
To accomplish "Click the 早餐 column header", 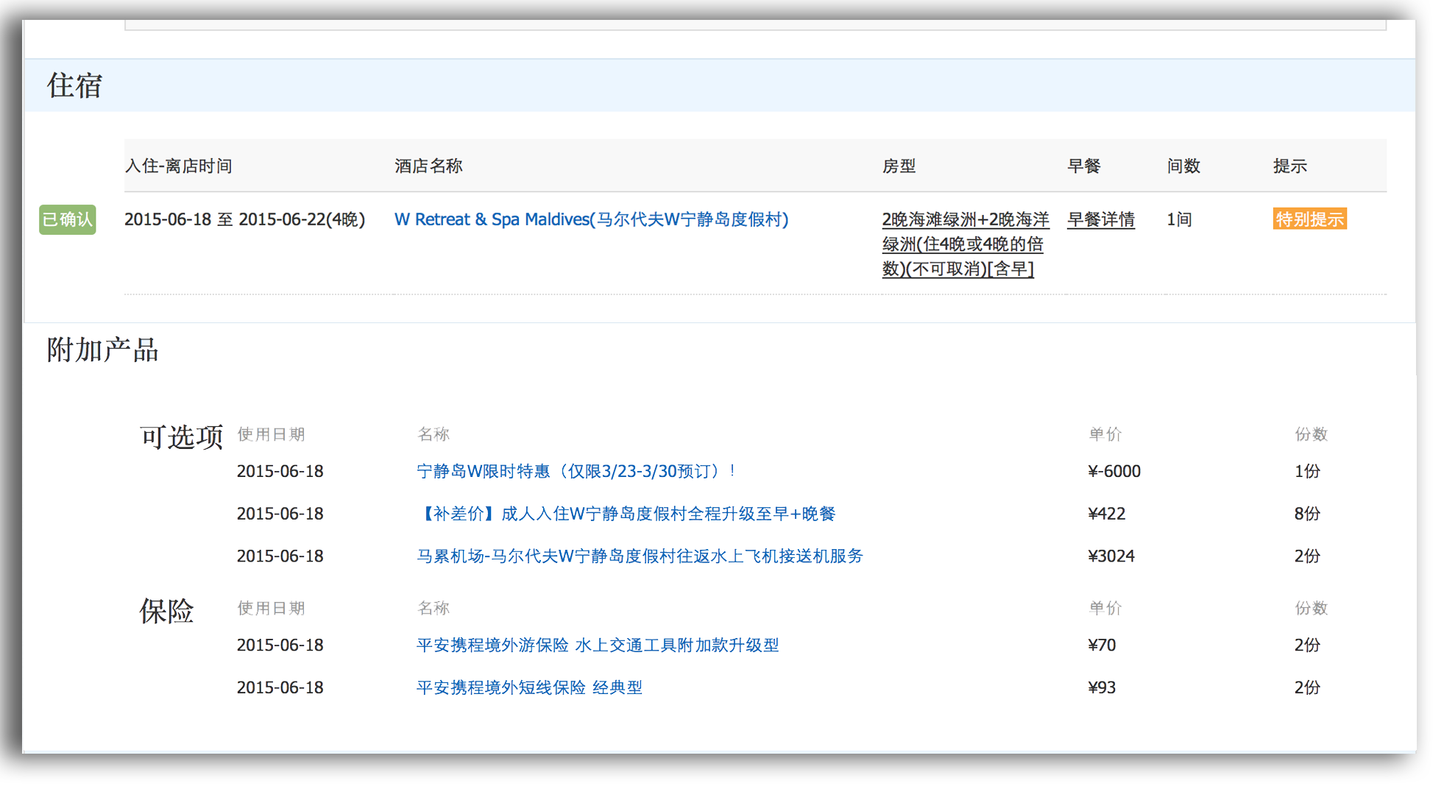I will (x=1084, y=166).
